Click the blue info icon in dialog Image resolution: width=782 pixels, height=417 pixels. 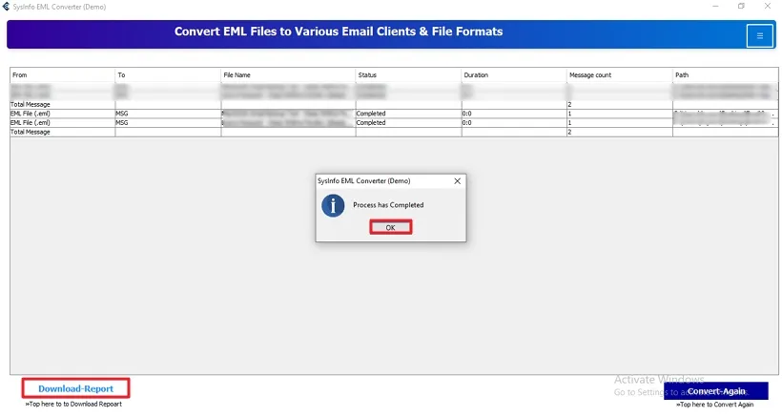(333, 205)
